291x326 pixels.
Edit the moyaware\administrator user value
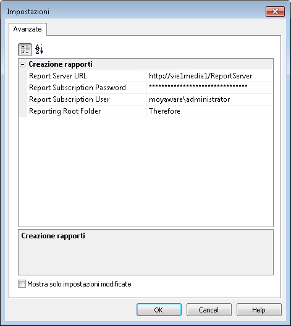pyautogui.click(x=209, y=99)
